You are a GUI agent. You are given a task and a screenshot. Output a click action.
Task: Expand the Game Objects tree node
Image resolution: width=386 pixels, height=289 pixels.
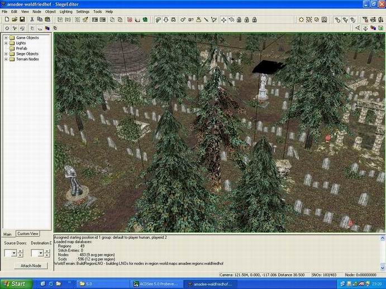tap(6, 38)
